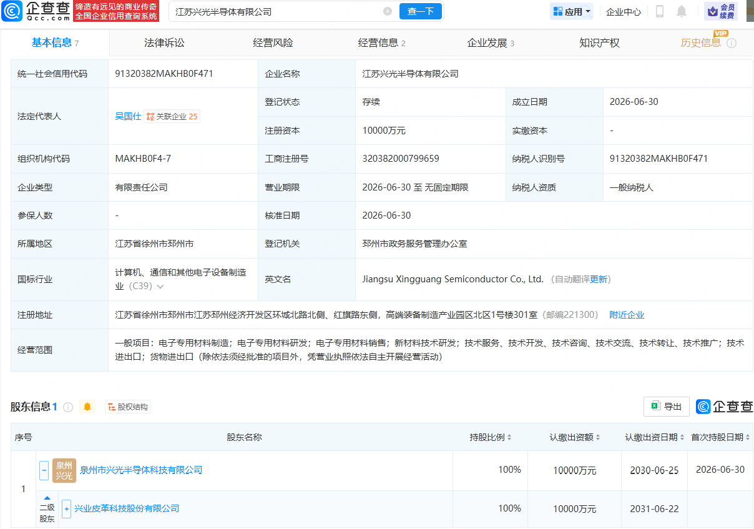The image size is (754, 529).
Task: Open 兴业皮革科技股份有限公司 link
Action: pos(127,508)
